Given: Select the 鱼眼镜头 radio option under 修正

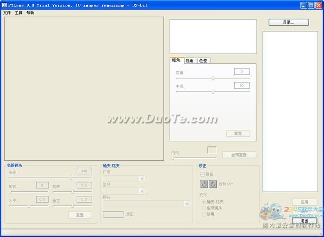Looking at the screenshot, I should (x=204, y=208).
